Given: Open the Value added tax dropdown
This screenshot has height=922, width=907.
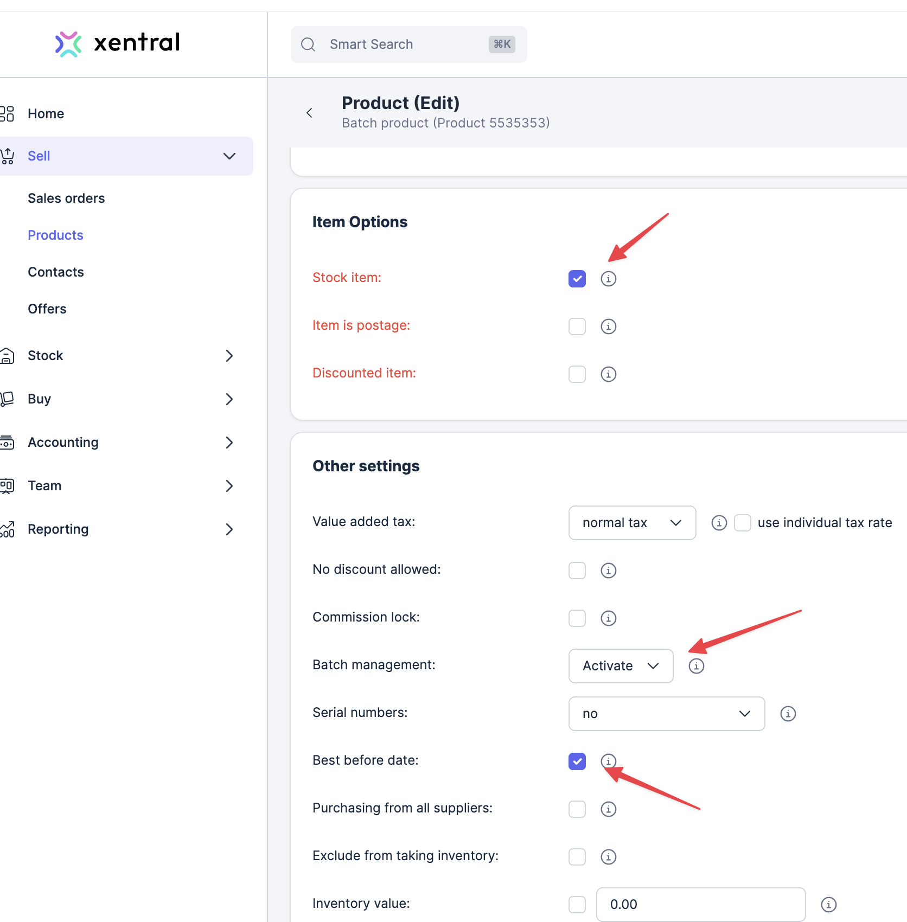Looking at the screenshot, I should click(633, 523).
